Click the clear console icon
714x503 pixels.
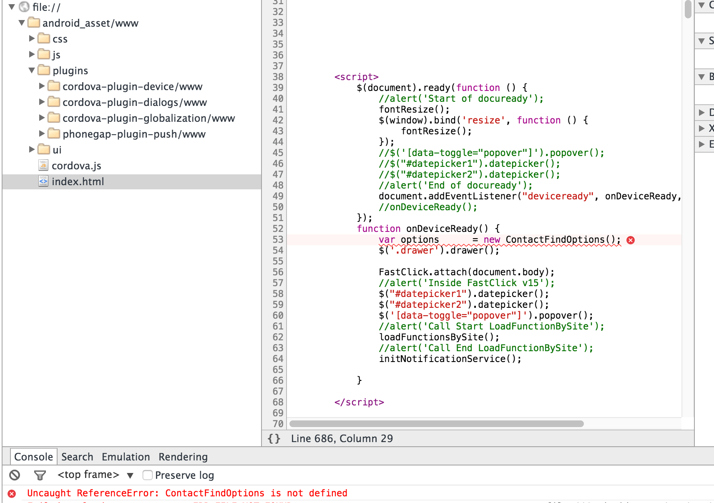pos(14,475)
